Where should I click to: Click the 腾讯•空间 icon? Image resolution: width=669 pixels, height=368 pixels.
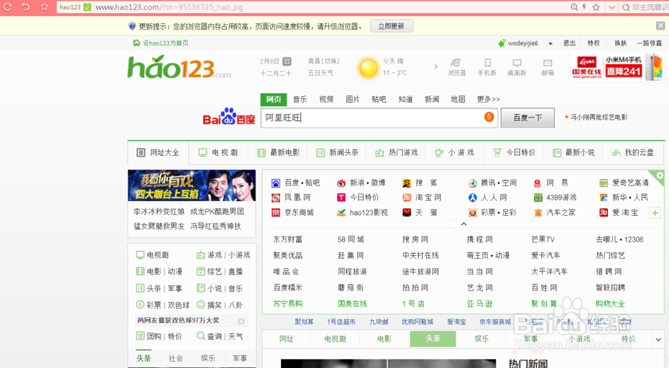click(x=472, y=183)
